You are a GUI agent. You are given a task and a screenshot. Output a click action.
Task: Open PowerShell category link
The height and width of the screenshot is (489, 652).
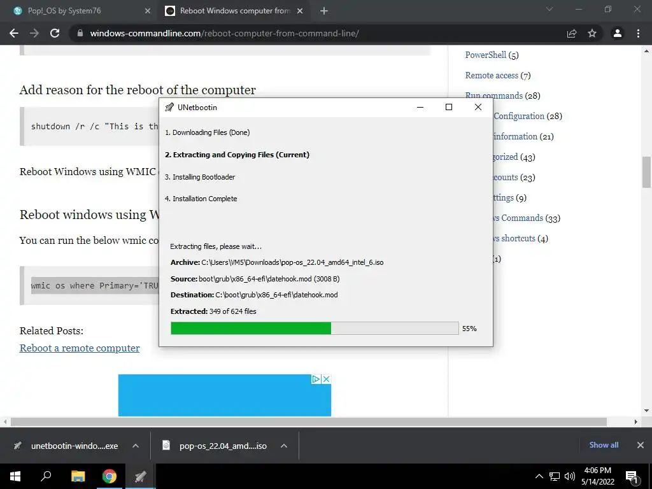coord(486,55)
